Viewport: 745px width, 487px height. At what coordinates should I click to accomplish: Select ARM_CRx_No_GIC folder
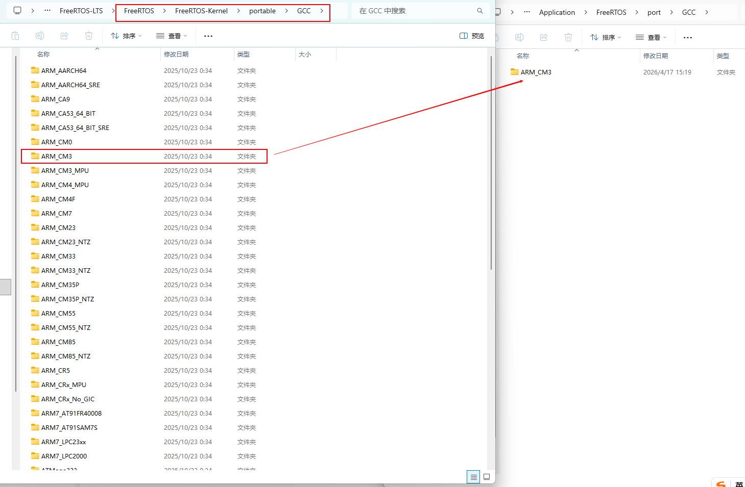pyautogui.click(x=68, y=399)
